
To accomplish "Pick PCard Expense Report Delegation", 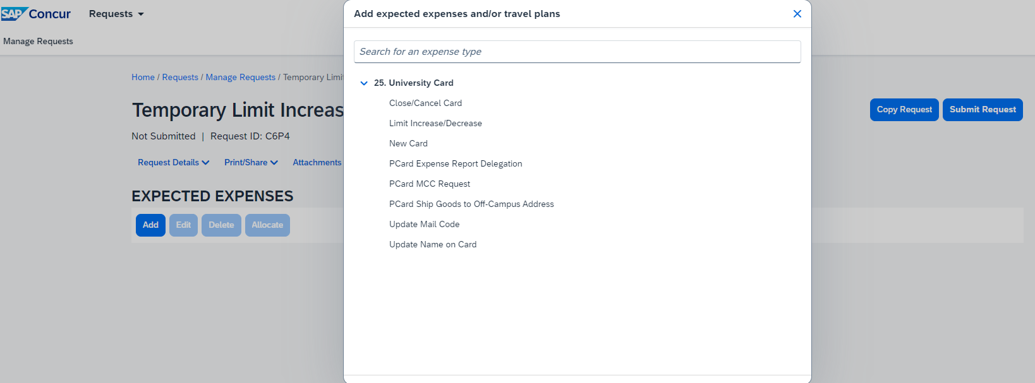I will (x=456, y=164).
